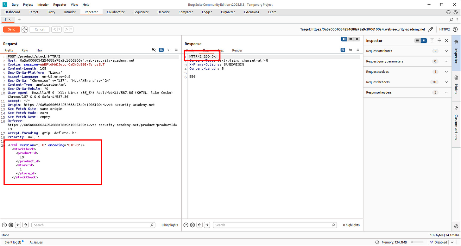Viewport: 461px width, 246px height.
Task: Set Inspector to right-docked layout
Action: click(424, 40)
